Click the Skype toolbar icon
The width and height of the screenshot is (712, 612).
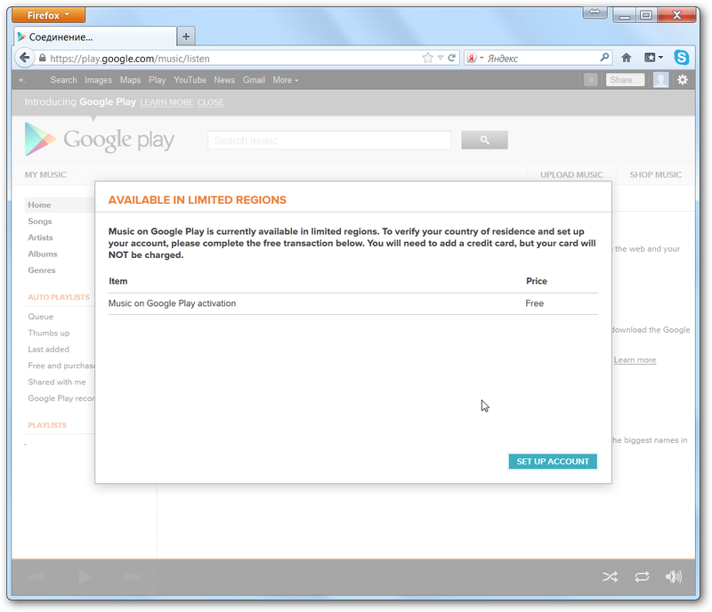[x=681, y=57]
